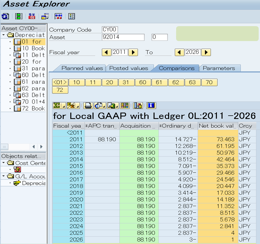Switch to the Parameters tab
This screenshot has height=244, width=260.
(219, 68)
